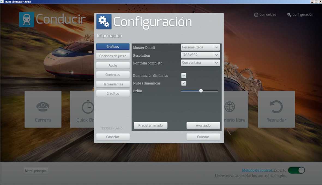
Task: Click the Brillo slider handle
Action: (201, 91)
